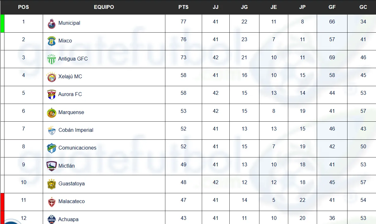Click the Malacateco red crest icon
Screen dimensions: 376x224
click(51, 202)
